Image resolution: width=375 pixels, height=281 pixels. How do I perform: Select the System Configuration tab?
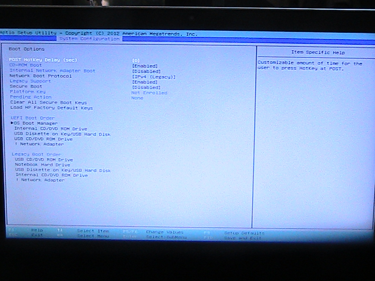coord(89,39)
